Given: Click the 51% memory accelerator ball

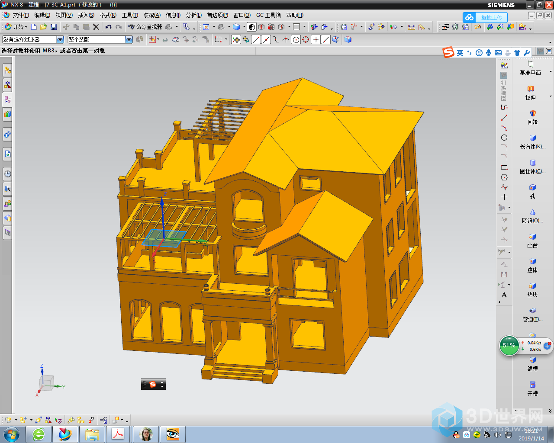Looking at the screenshot, I should tap(509, 346).
